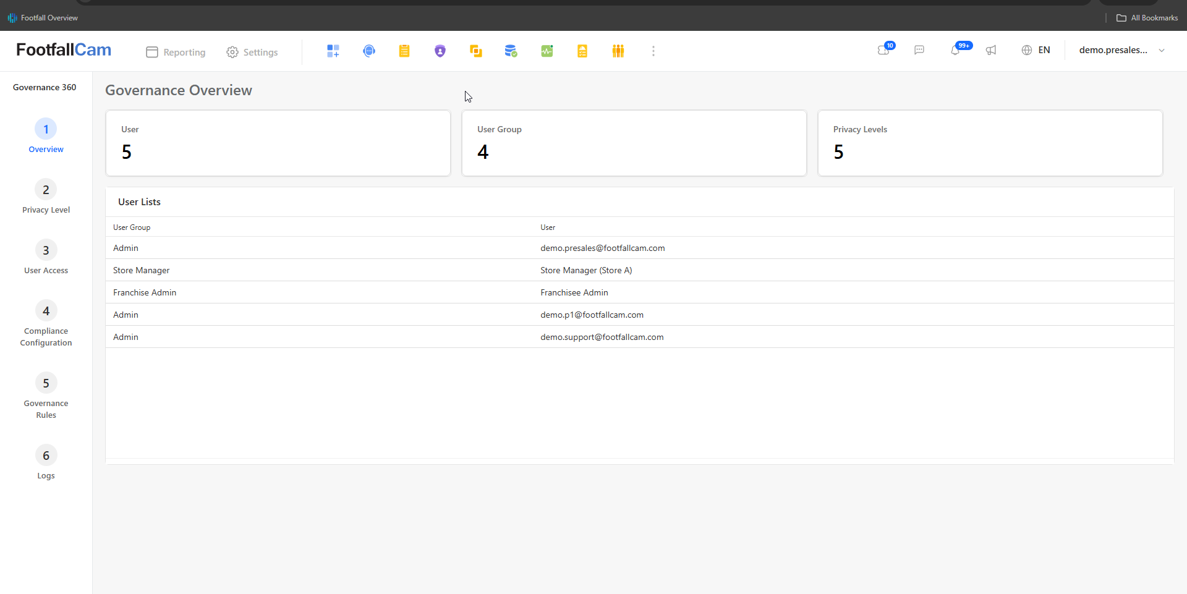Click the orange people group icon

(618, 51)
